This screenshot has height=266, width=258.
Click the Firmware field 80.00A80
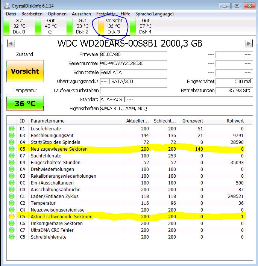tap(134, 54)
